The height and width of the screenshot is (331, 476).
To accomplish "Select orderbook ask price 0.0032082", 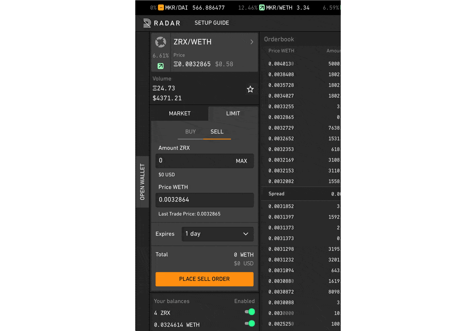I will point(281,181).
